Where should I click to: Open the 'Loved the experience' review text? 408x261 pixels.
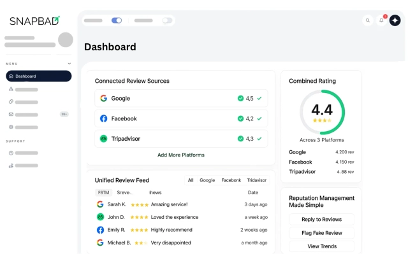174,217
